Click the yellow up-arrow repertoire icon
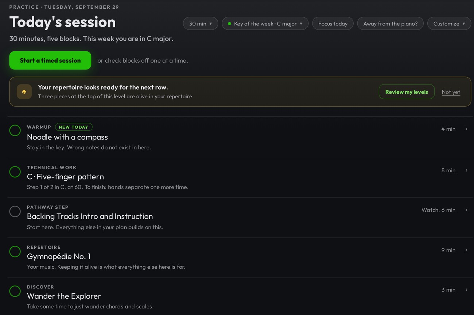 (x=24, y=92)
